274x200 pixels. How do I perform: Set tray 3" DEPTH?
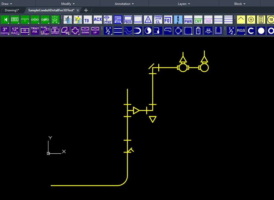click(5, 31)
